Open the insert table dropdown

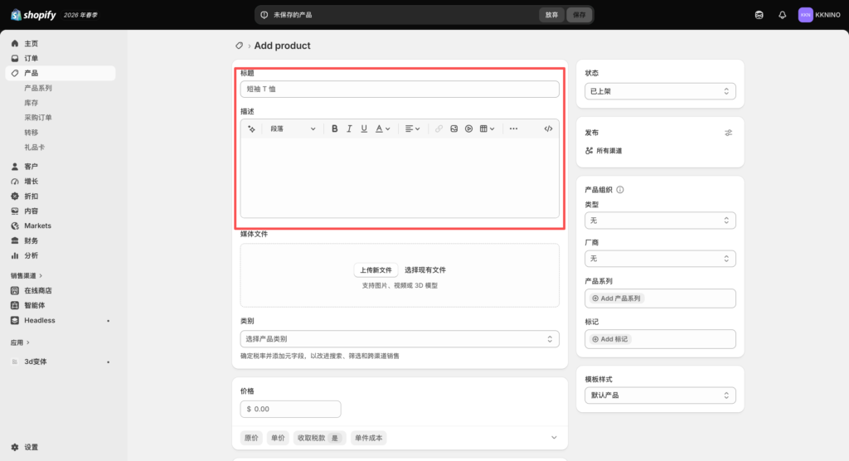488,129
